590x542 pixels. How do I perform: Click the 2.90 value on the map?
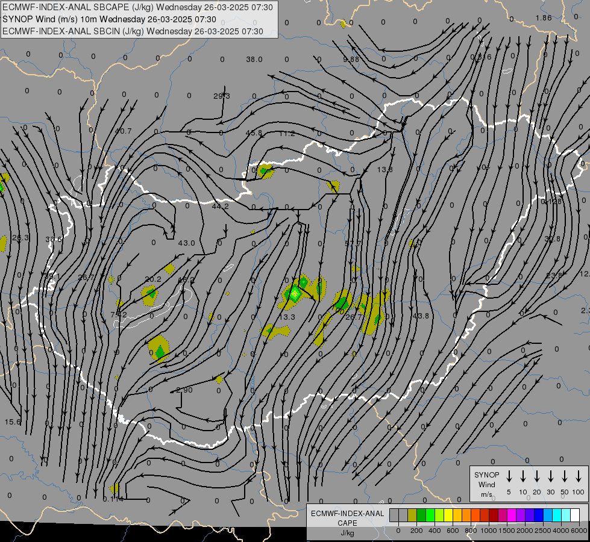point(184,390)
